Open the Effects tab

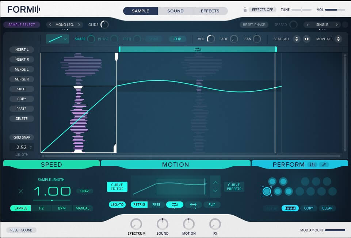tap(210, 11)
